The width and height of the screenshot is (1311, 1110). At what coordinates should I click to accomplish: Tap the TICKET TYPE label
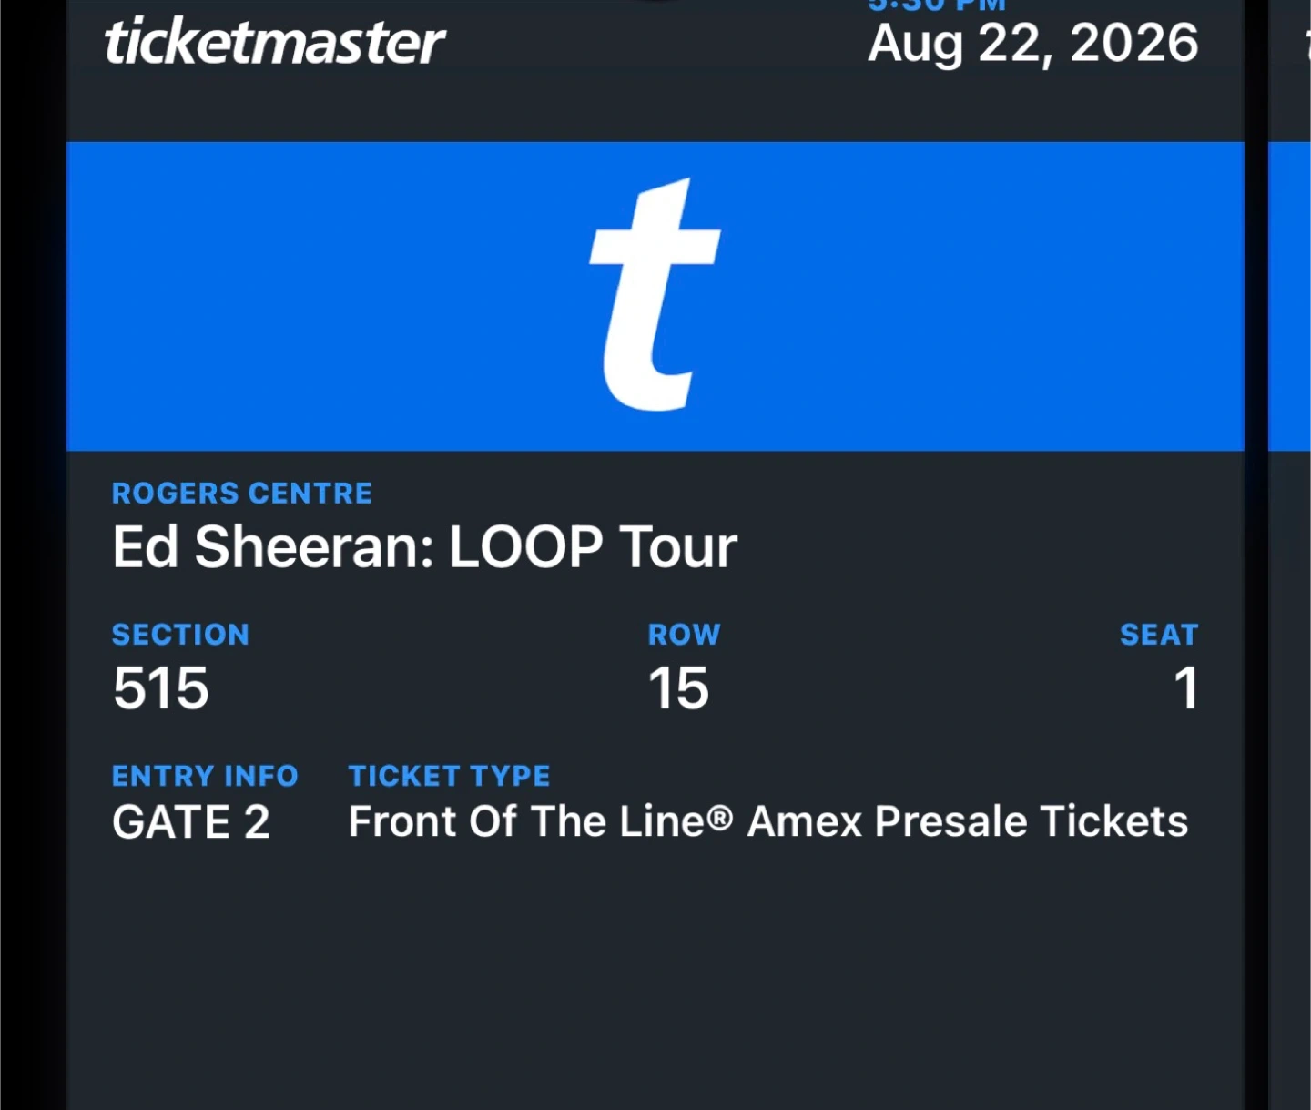[449, 776]
